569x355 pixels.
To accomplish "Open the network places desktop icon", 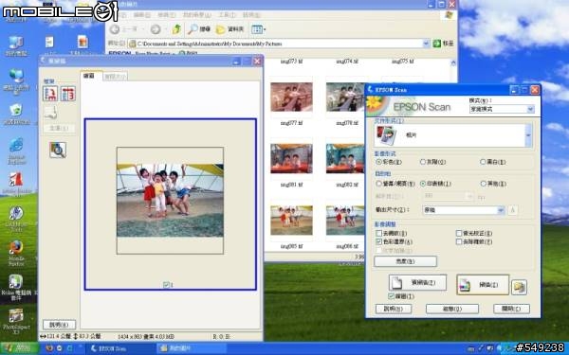I will coord(16,76).
